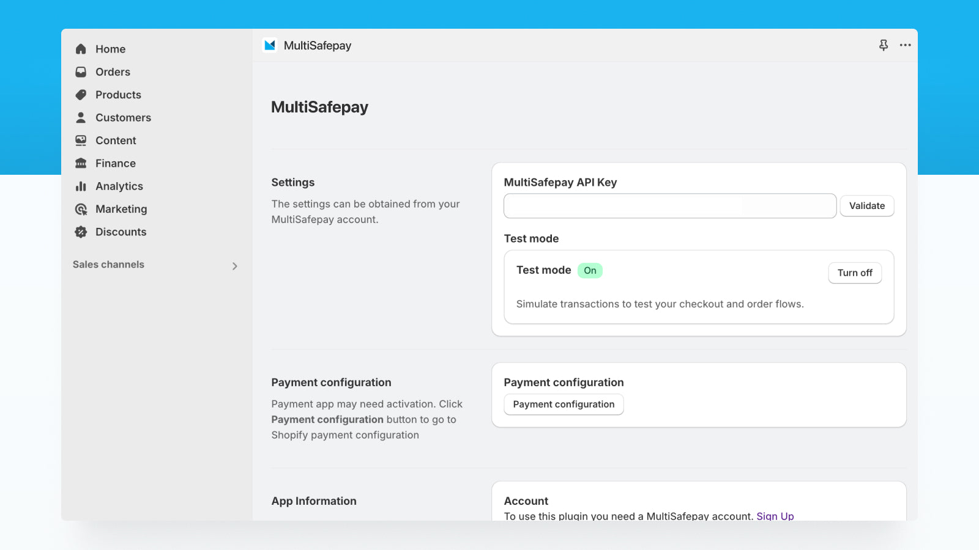This screenshot has width=979, height=550.
Task: Validate the API key
Action: click(867, 206)
